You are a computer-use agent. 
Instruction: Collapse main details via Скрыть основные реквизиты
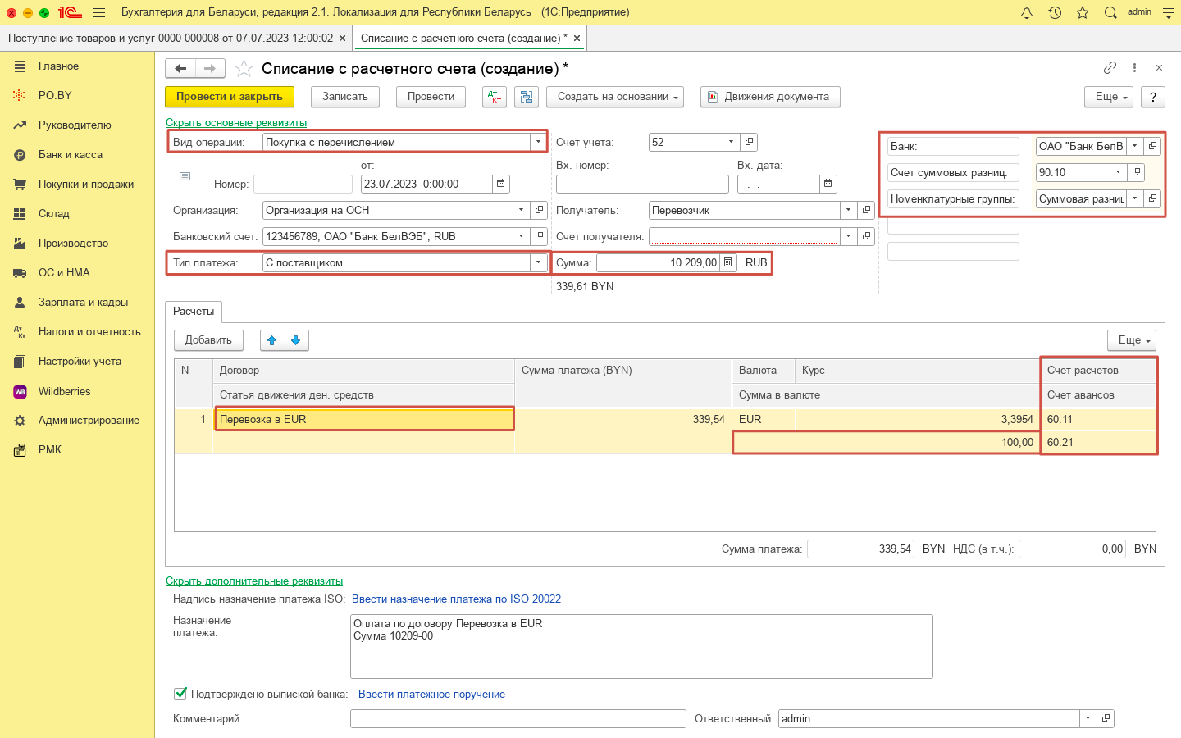point(236,122)
